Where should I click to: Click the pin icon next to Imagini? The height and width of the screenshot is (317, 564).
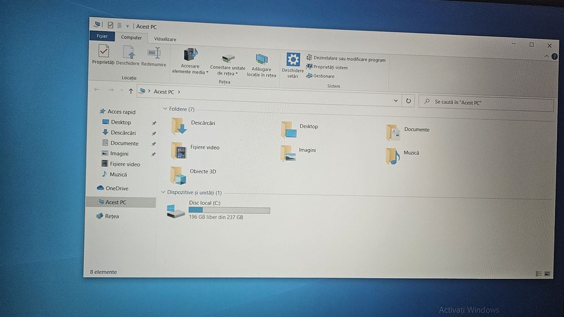coord(153,154)
